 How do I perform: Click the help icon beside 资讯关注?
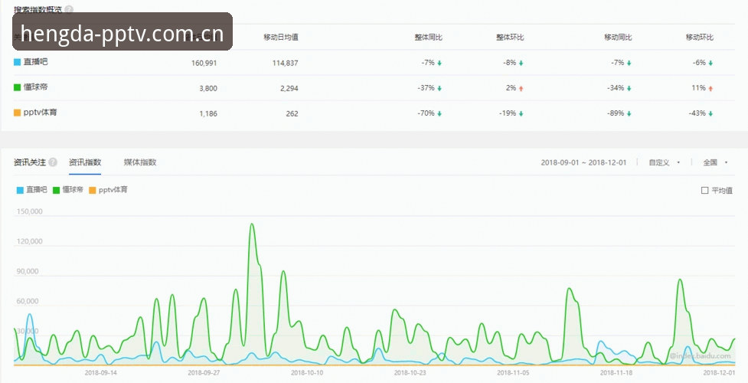53,162
